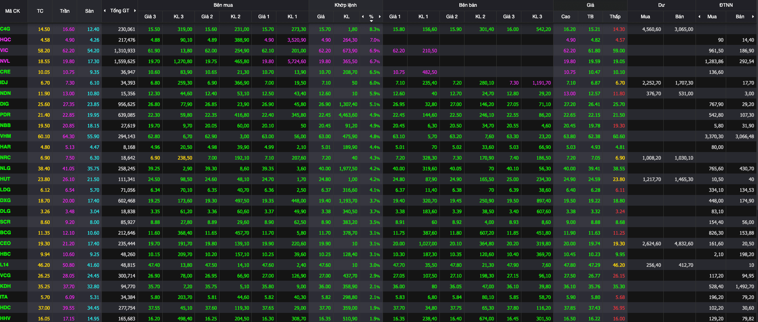Open the CEO stock symbol
The height and width of the screenshot is (322, 758).
click(x=6, y=243)
